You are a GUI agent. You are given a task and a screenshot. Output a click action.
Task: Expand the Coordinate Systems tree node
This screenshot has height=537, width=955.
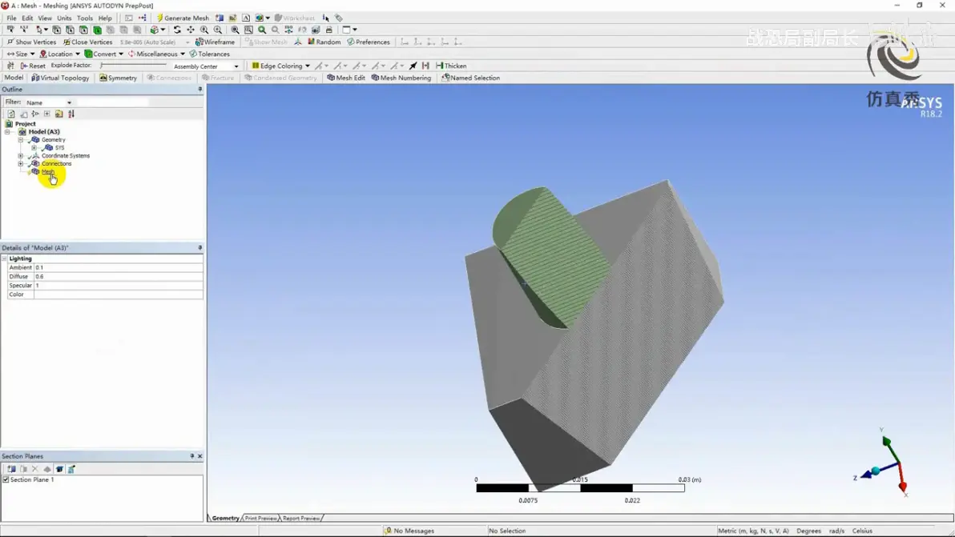(21, 156)
